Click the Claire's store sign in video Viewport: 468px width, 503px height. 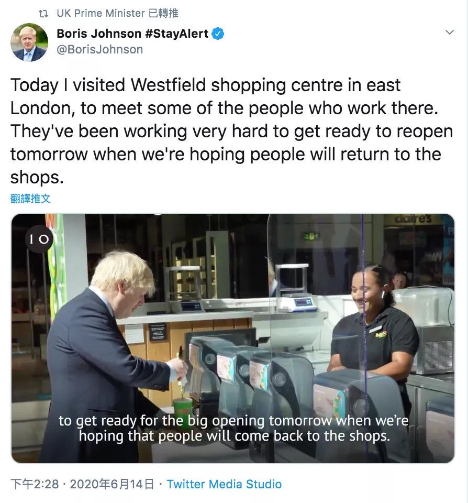[x=414, y=219]
